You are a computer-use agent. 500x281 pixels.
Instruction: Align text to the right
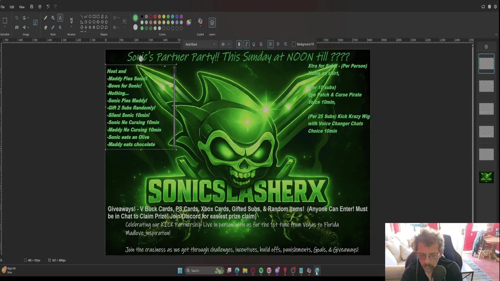pos(285,44)
